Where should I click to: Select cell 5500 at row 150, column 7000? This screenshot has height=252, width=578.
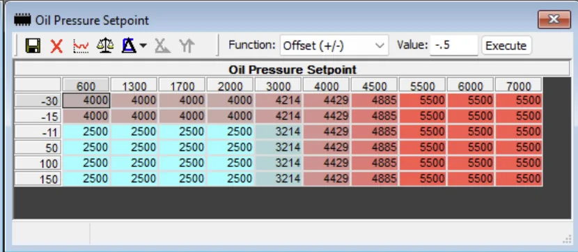click(519, 179)
